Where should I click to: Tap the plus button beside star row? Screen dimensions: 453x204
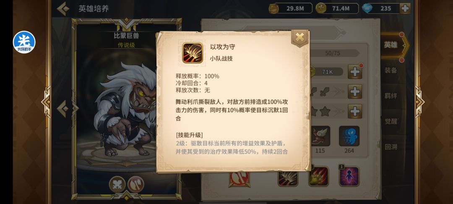(x=355, y=111)
